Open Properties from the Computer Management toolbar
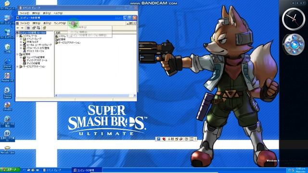This screenshot has height=173, width=308. pyautogui.click(x=34, y=28)
